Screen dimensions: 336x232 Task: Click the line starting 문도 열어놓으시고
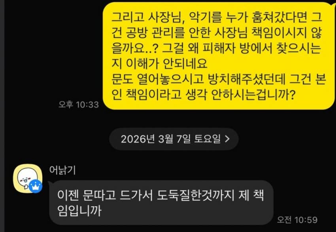(x=219, y=79)
